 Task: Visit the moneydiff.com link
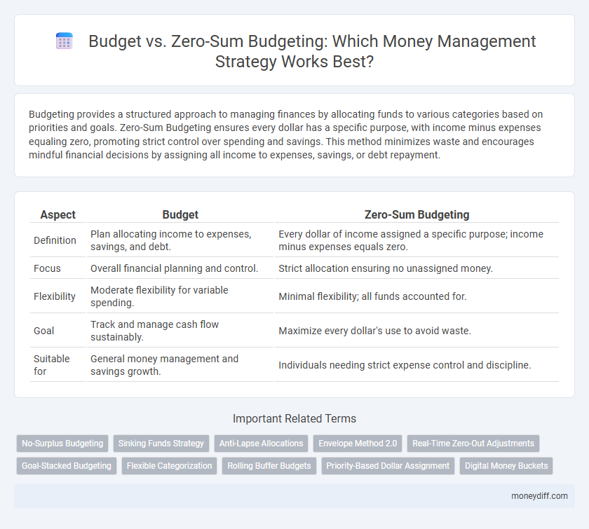tap(539, 495)
